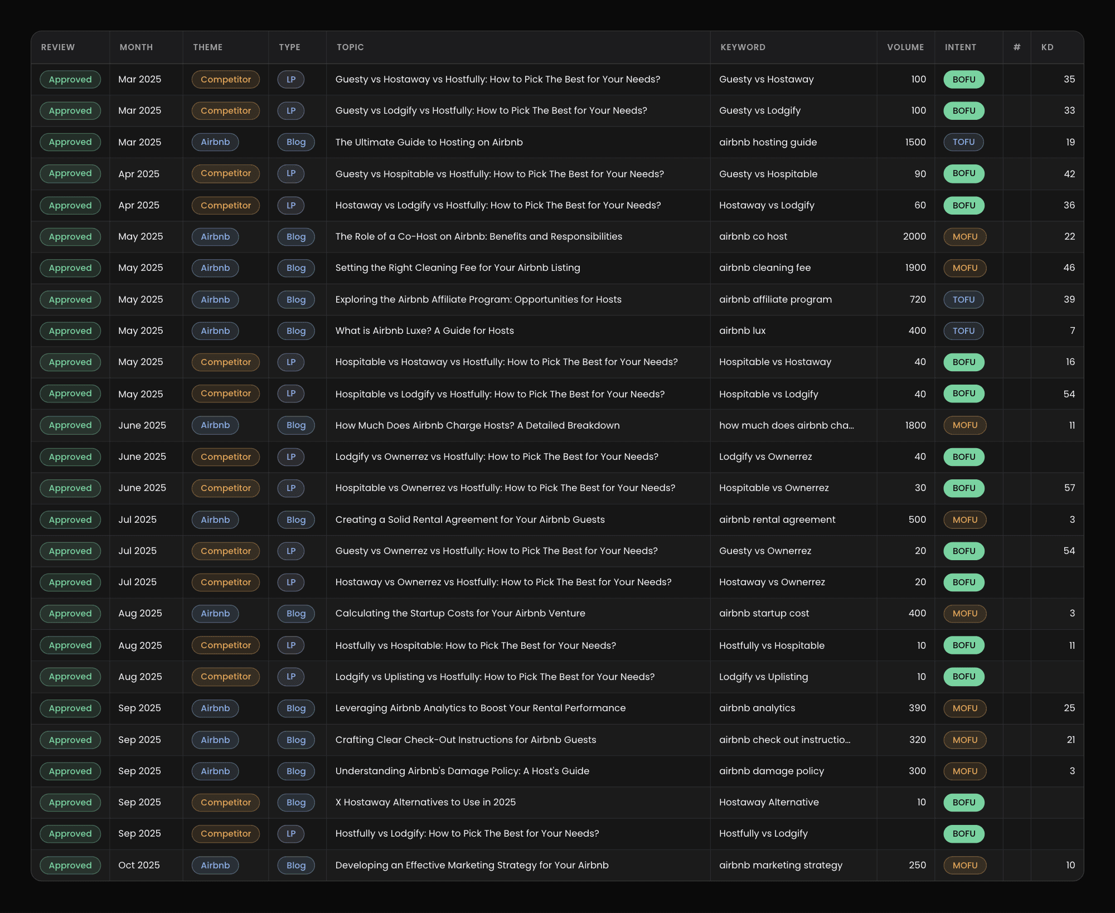Screen dimensions: 1115x913
Task: Click KD value 57 for Hospitable vs Ownerrez
Action: (x=1069, y=488)
